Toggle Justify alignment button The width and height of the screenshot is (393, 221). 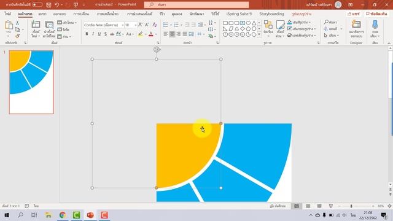click(185, 34)
